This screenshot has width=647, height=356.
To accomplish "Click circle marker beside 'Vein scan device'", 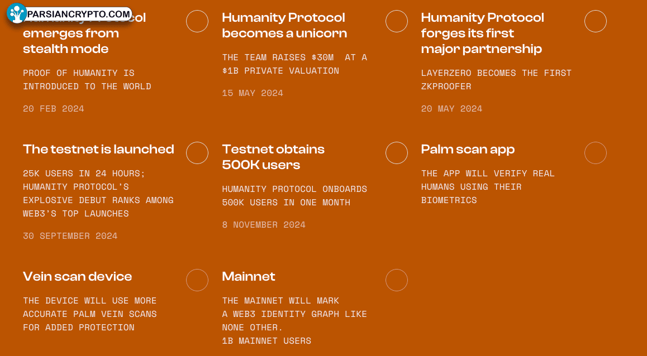I will coord(197,280).
